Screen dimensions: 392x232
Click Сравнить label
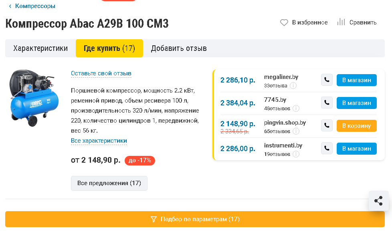click(x=363, y=22)
